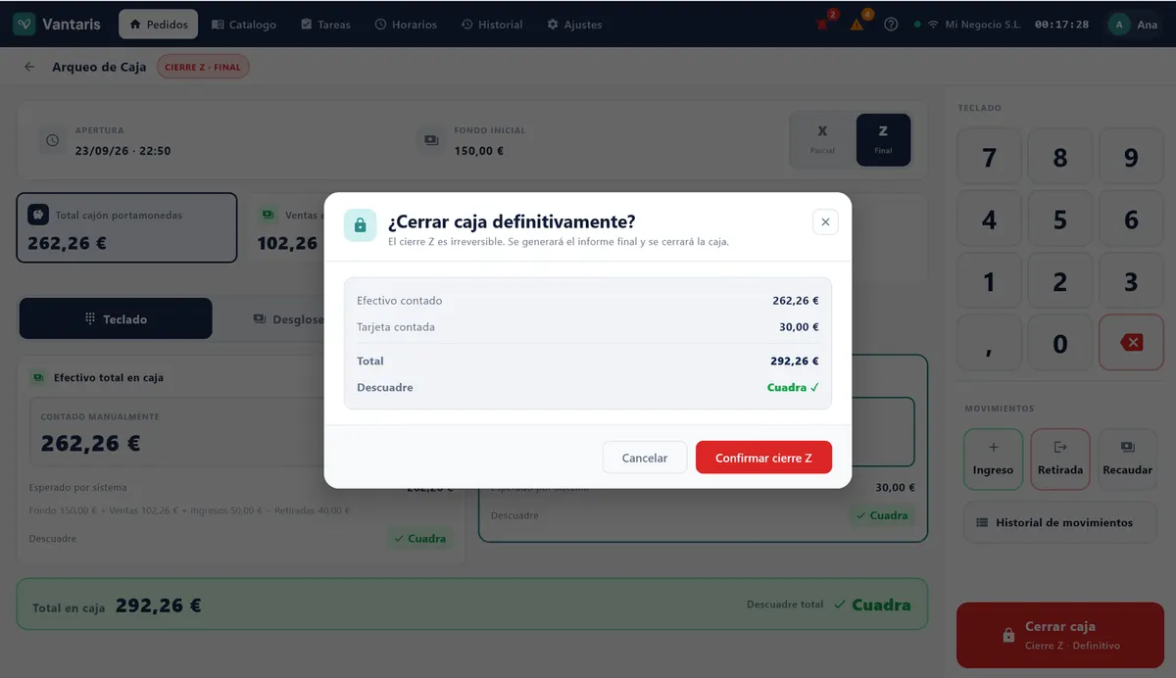Viewport: 1176px width, 678px height.
Task: Click the Descuadre total Cuadra status
Action: coord(872,605)
